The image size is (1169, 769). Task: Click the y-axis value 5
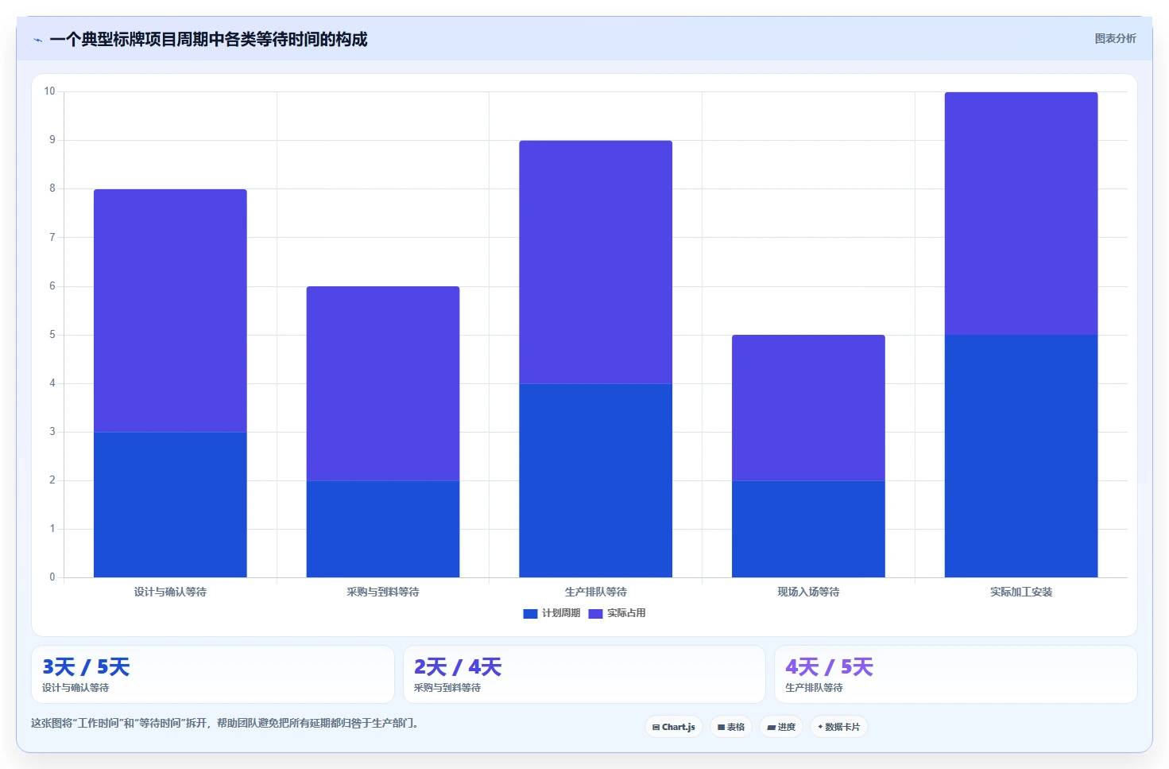[x=52, y=335]
